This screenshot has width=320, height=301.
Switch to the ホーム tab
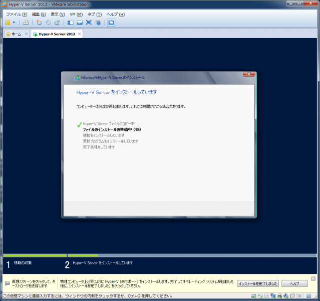(17, 34)
